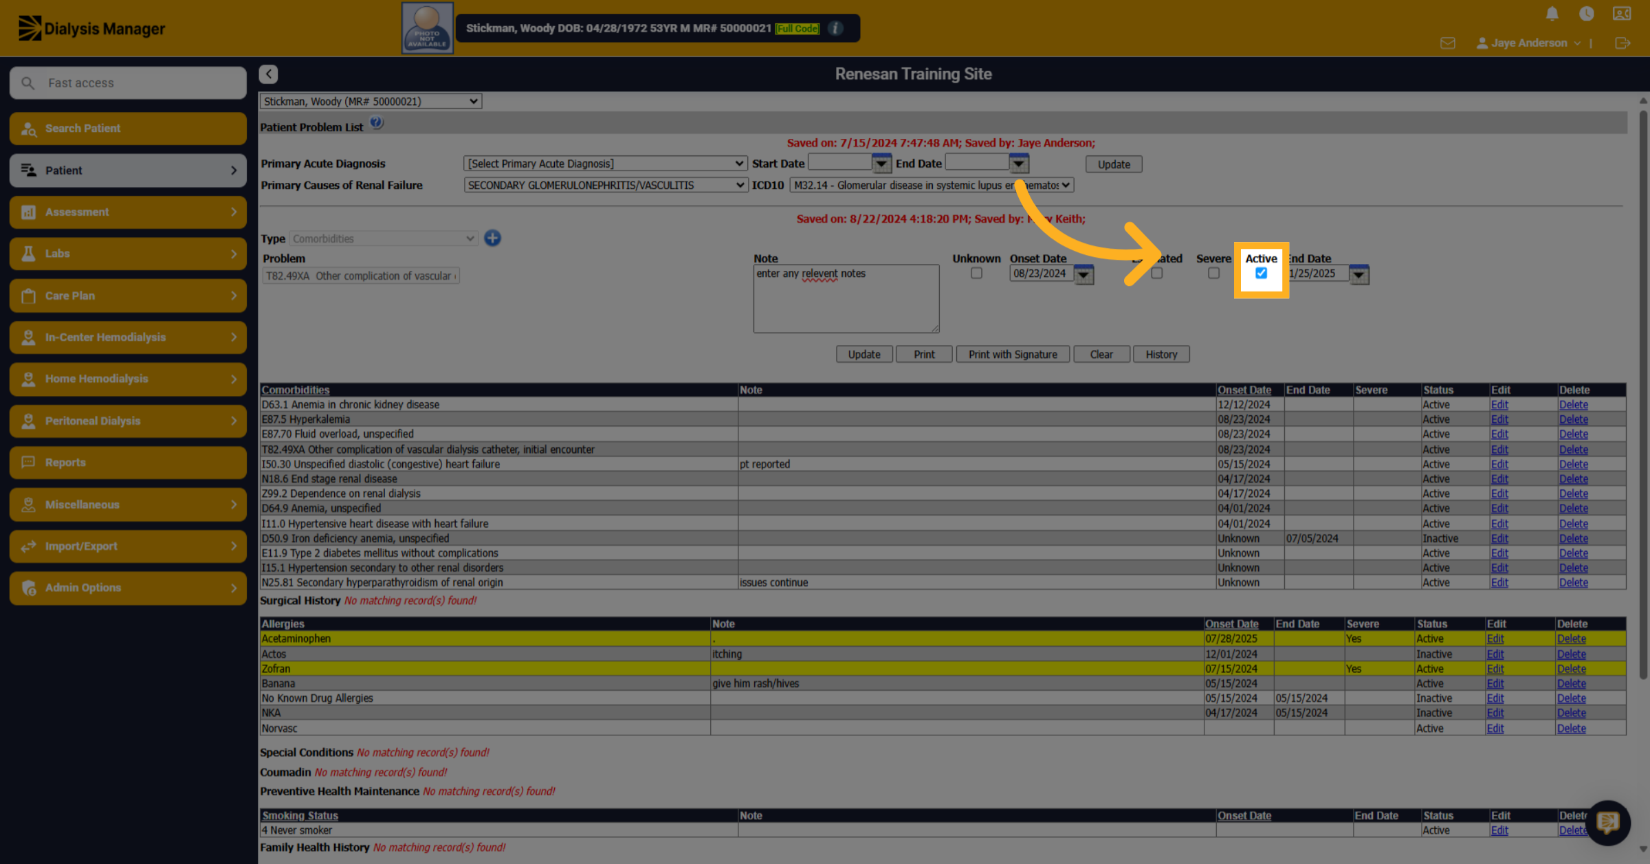This screenshot has height=864, width=1650.
Task: Click the patient info icon next to Full Code
Action: (x=835, y=28)
